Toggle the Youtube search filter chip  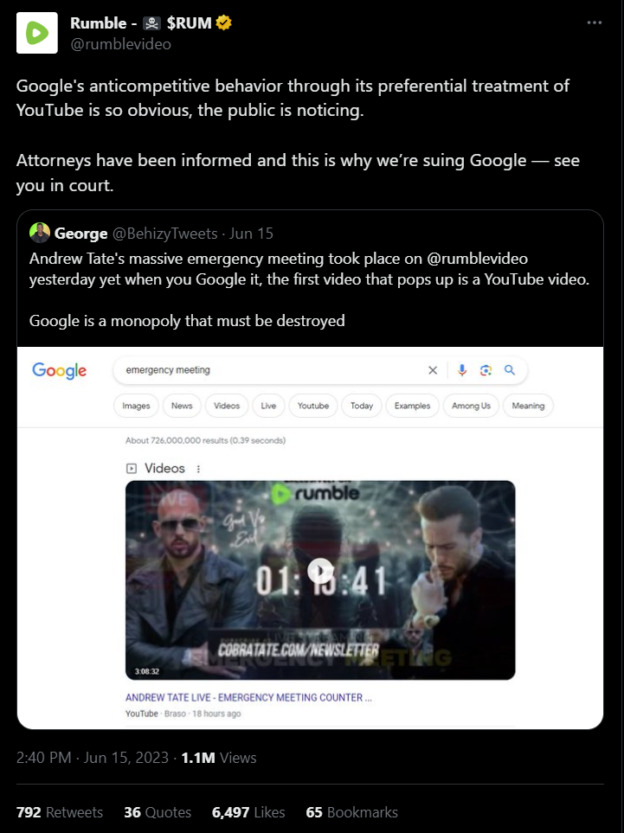click(312, 405)
